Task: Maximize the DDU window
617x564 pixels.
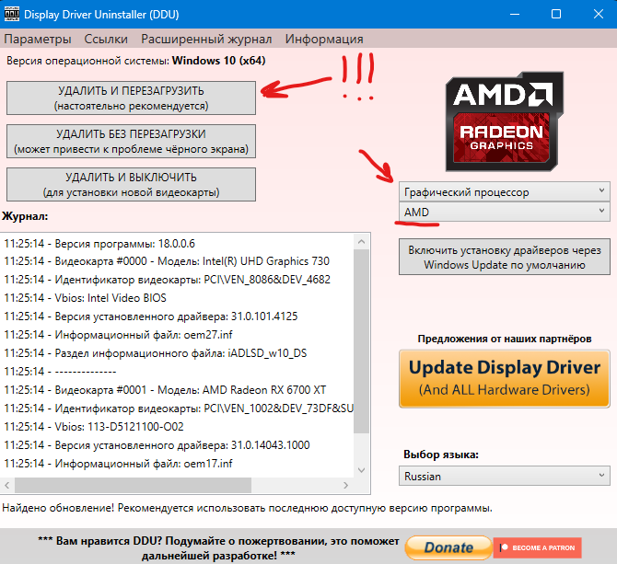Action: point(556,14)
